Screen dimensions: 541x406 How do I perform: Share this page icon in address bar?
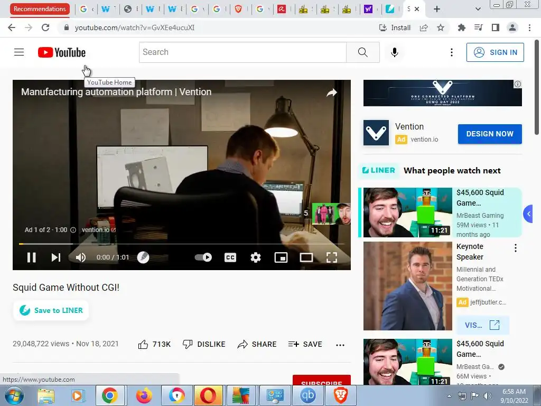(424, 27)
